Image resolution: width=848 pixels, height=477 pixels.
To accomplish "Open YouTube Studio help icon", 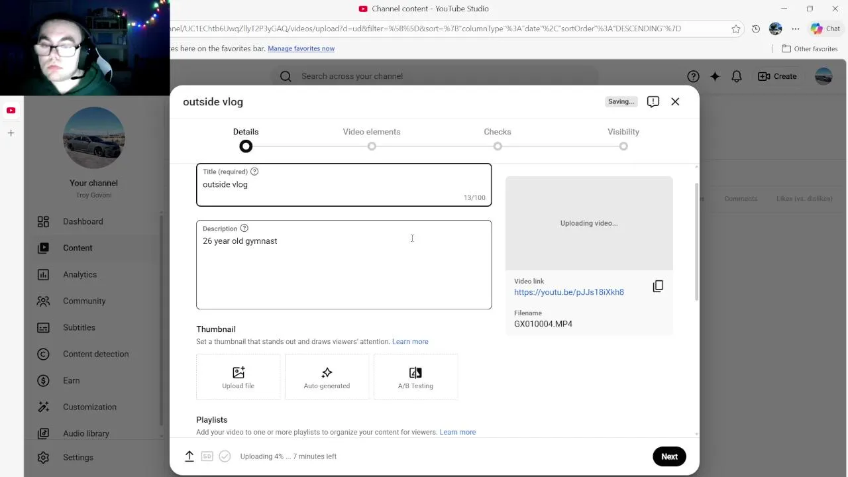I will click(x=693, y=76).
